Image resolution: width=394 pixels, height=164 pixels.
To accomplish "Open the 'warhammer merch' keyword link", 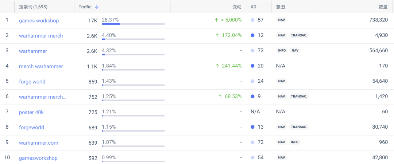I will (41, 36).
